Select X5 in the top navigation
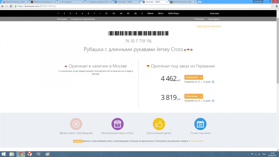This screenshot has height=157, width=279. (x=128, y=13)
